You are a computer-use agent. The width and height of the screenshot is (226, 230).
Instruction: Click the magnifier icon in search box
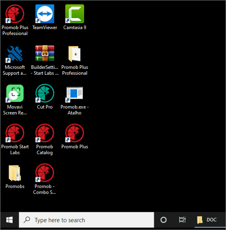[x=27, y=220]
